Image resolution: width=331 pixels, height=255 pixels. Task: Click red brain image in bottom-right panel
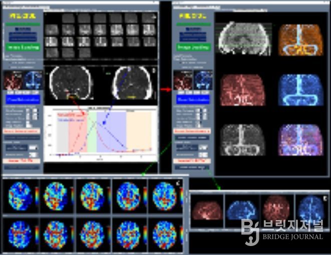tap(206, 208)
